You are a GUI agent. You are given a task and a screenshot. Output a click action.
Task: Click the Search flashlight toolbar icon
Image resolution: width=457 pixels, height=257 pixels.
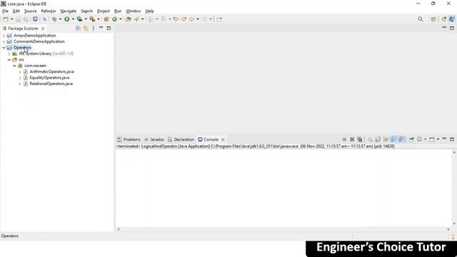pyautogui.click(x=136, y=19)
